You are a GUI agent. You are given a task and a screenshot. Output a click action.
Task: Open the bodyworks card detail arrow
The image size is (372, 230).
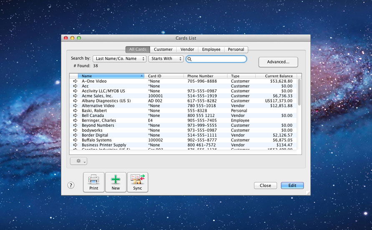pos(75,130)
